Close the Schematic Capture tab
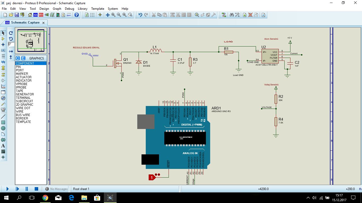 (x=43, y=23)
